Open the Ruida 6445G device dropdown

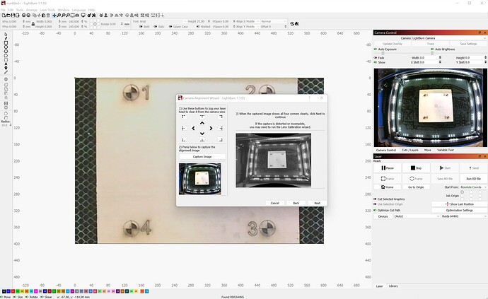[x=464, y=216]
